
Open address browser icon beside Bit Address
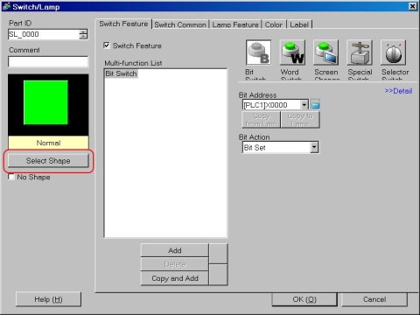click(x=315, y=104)
